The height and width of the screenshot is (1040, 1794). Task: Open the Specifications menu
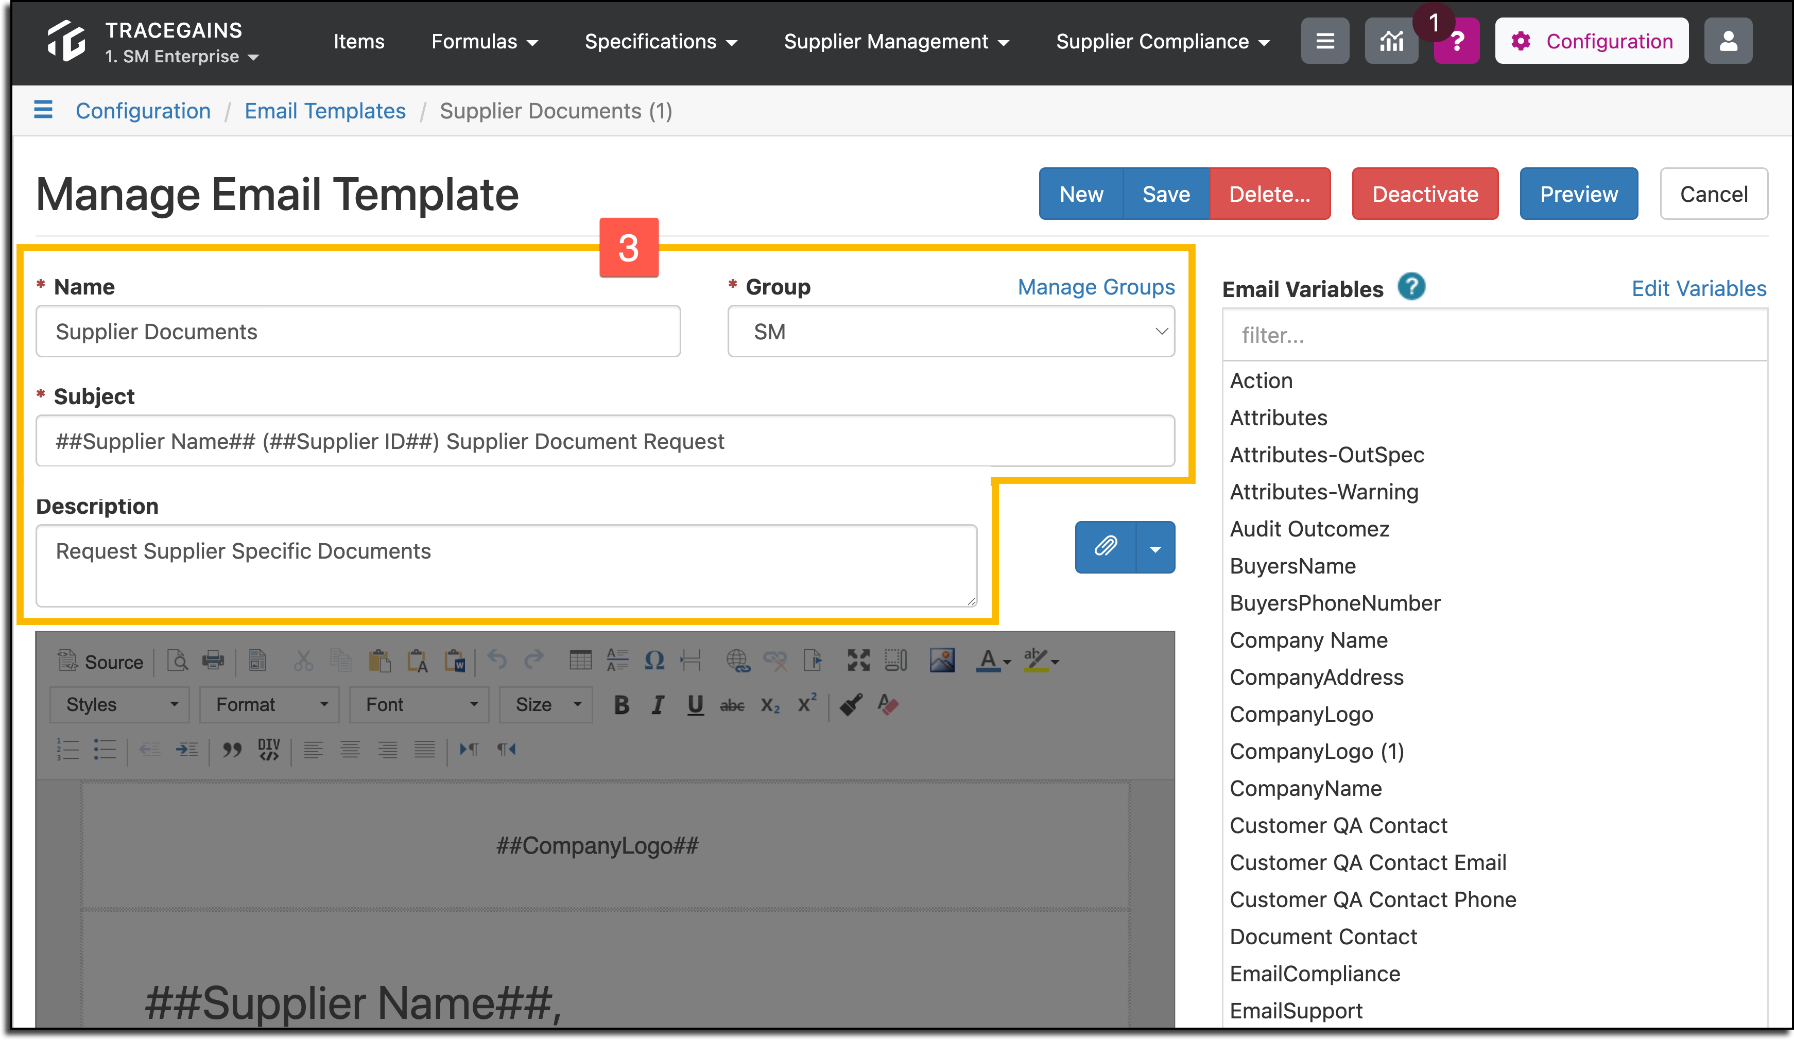(x=660, y=41)
